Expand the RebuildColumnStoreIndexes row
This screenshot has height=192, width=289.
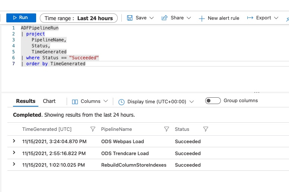14,164
